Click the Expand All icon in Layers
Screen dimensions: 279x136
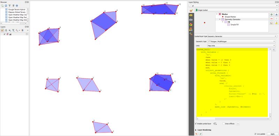[x=22, y=30]
